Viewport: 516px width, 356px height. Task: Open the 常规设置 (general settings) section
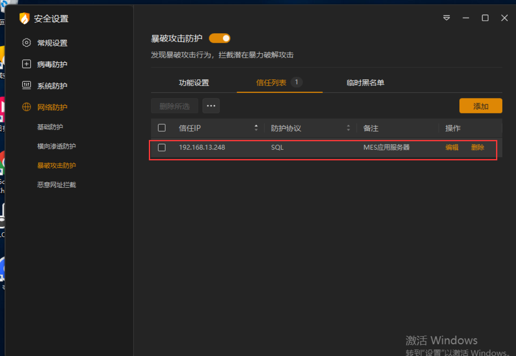[52, 42]
